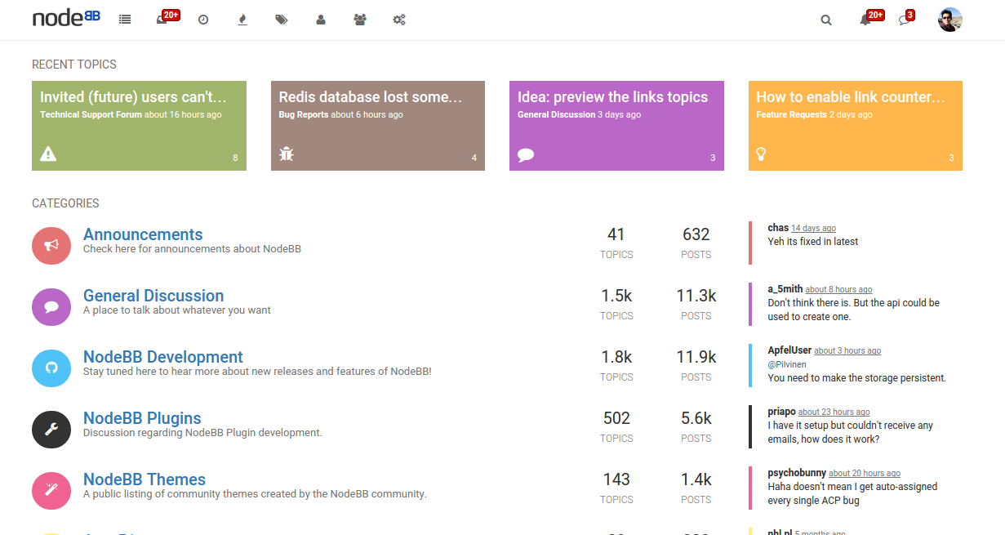Open user ApfelUser's profile link
Screen dimensions: 1005x535
point(790,350)
